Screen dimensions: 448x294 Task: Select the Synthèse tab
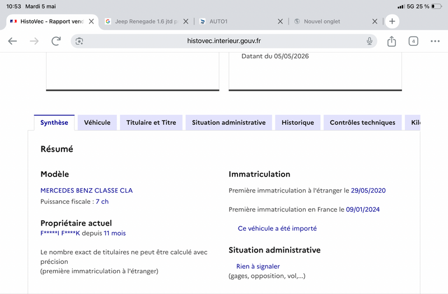click(x=54, y=123)
